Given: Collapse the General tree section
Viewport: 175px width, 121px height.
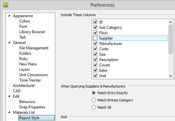Looking at the screenshot, I should pos(9,42).
